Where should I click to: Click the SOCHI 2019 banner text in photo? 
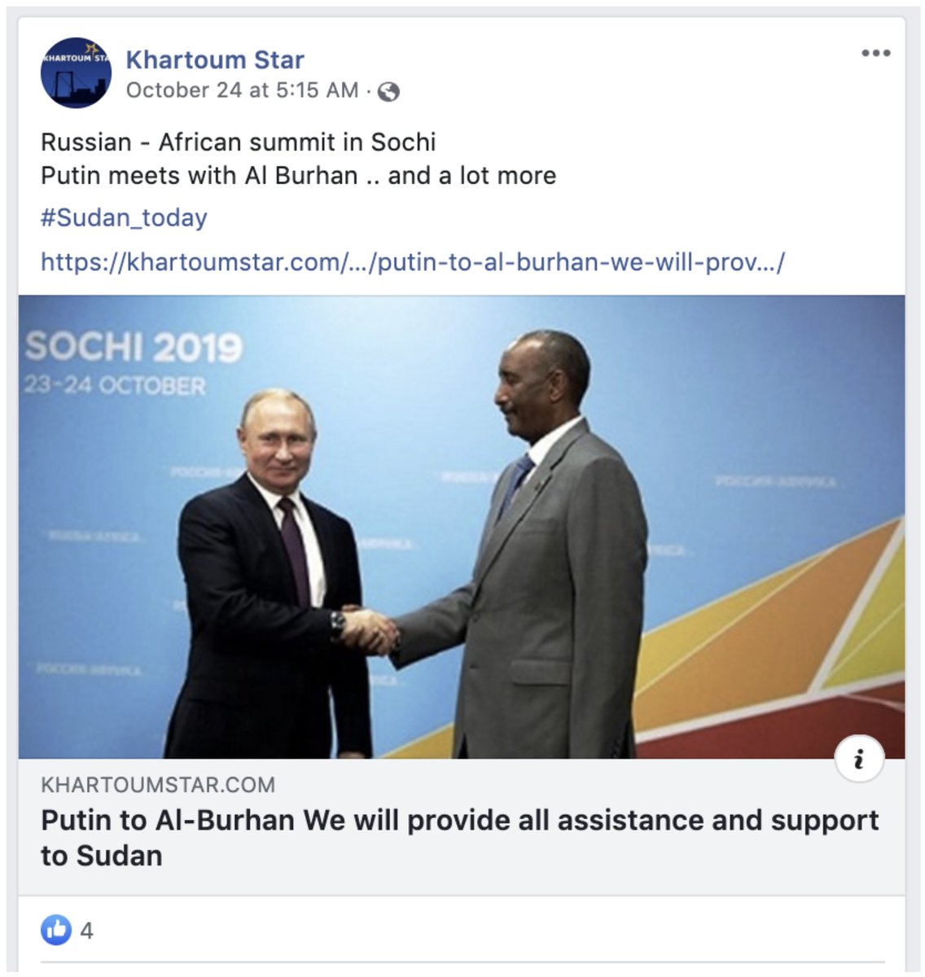tap(134, 347)
